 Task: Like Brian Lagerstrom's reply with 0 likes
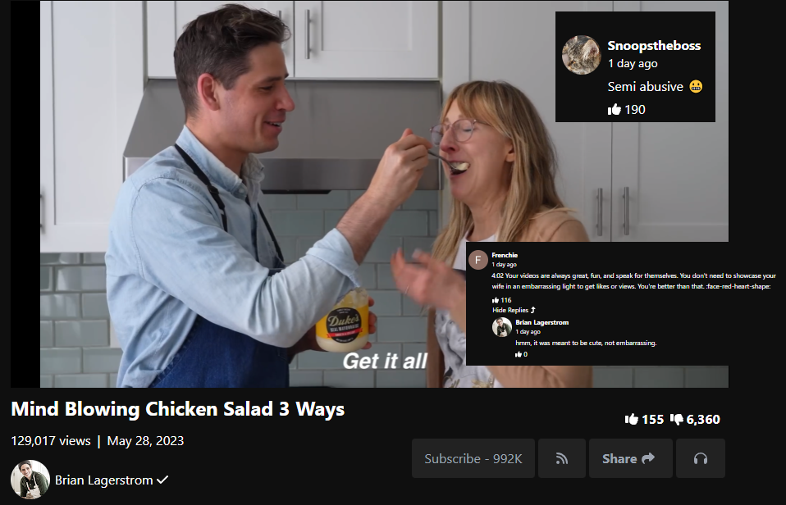coord(519,354)
